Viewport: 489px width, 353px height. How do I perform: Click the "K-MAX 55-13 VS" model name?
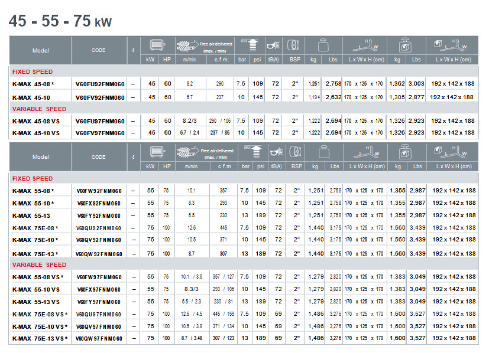[x=36, y=302]
